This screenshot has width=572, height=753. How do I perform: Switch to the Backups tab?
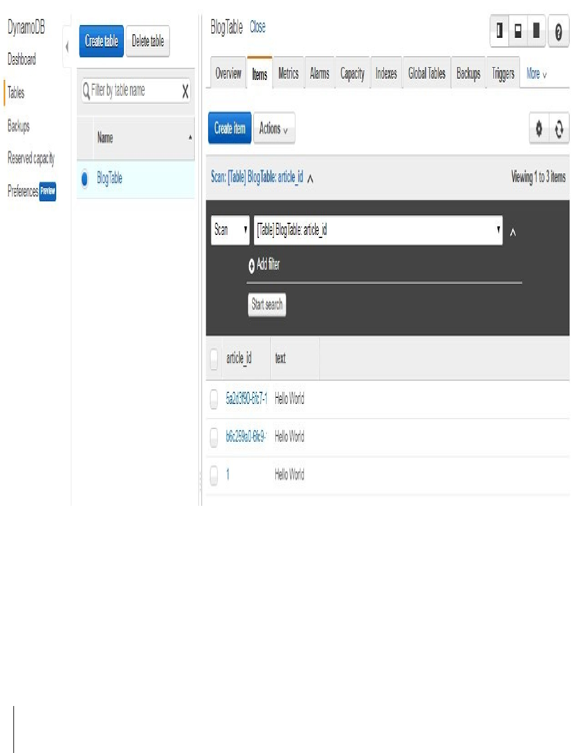pyautogui.click(x=468, y=74)
